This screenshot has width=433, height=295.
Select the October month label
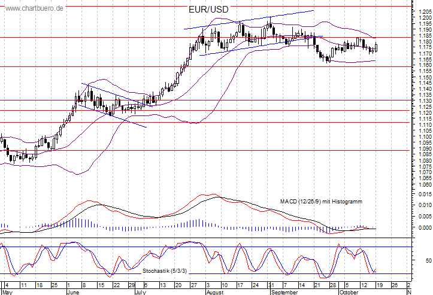[349, 292]
